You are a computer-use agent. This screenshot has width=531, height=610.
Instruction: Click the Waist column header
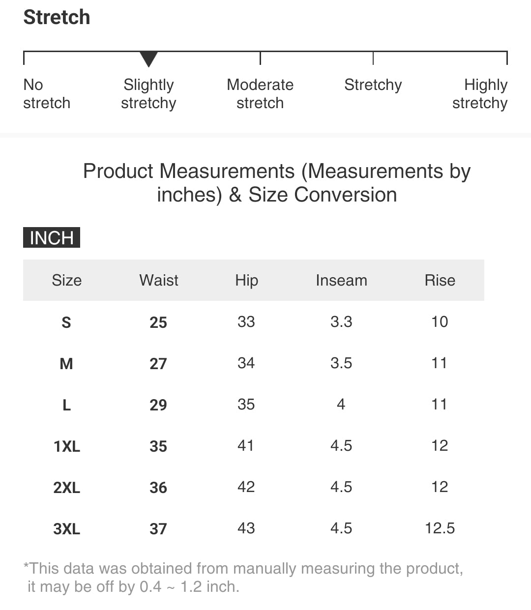click(x=158, y=280)
